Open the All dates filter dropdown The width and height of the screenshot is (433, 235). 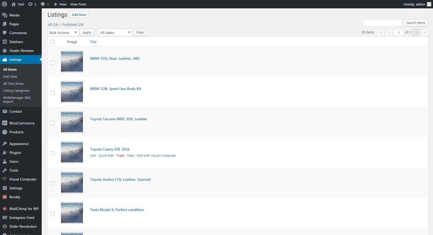pyautogui.click(x=115, y=33)
